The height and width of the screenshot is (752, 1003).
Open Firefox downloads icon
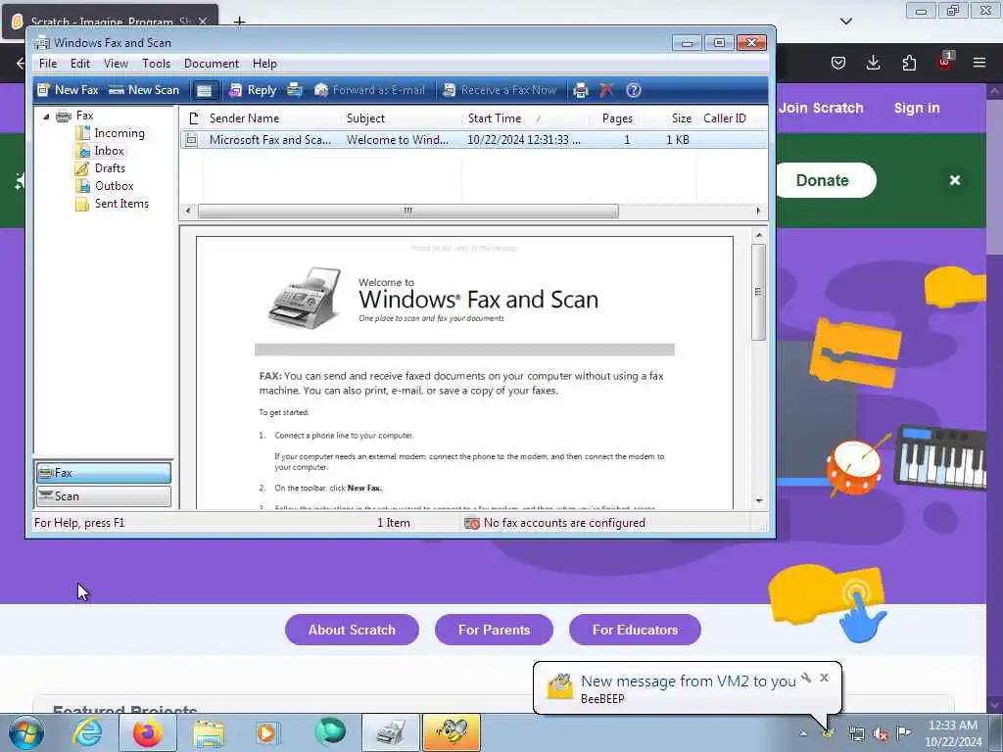(x=873, y=63)
